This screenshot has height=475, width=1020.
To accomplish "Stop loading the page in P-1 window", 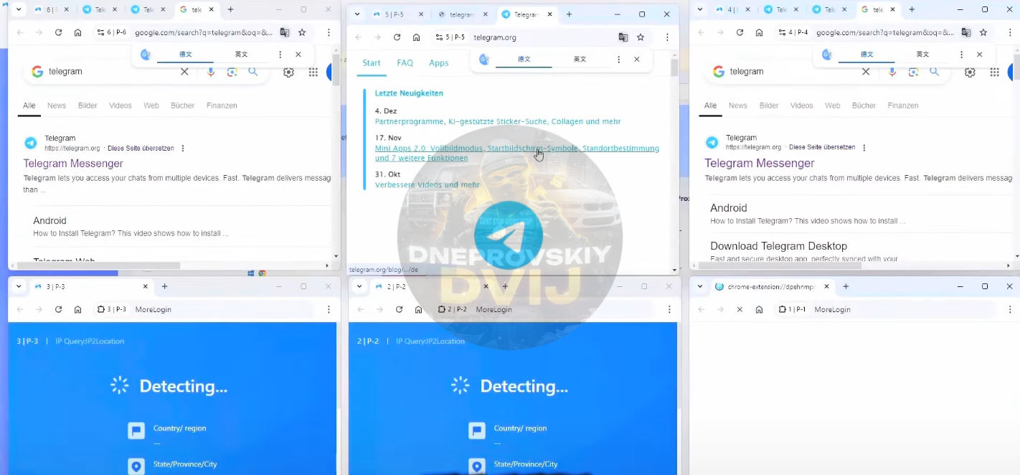I will (740, 309).
